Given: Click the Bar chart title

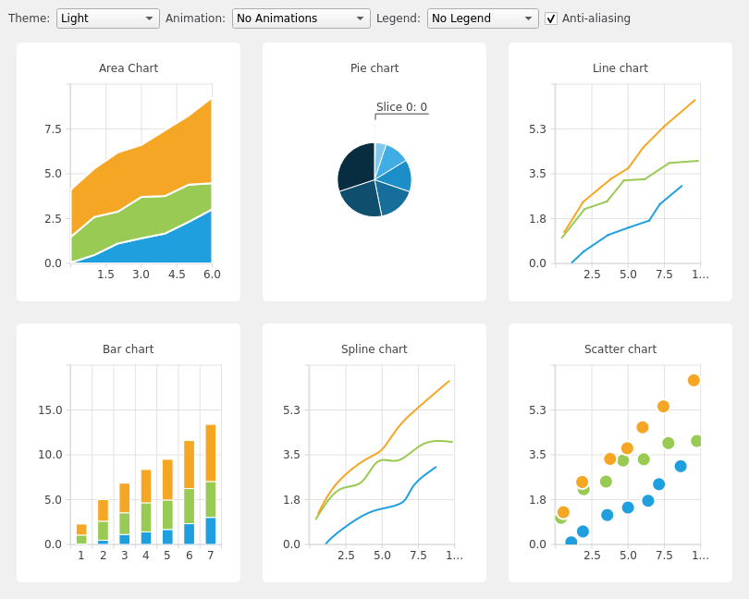Looking at the screenshot, I should [129, 349].
